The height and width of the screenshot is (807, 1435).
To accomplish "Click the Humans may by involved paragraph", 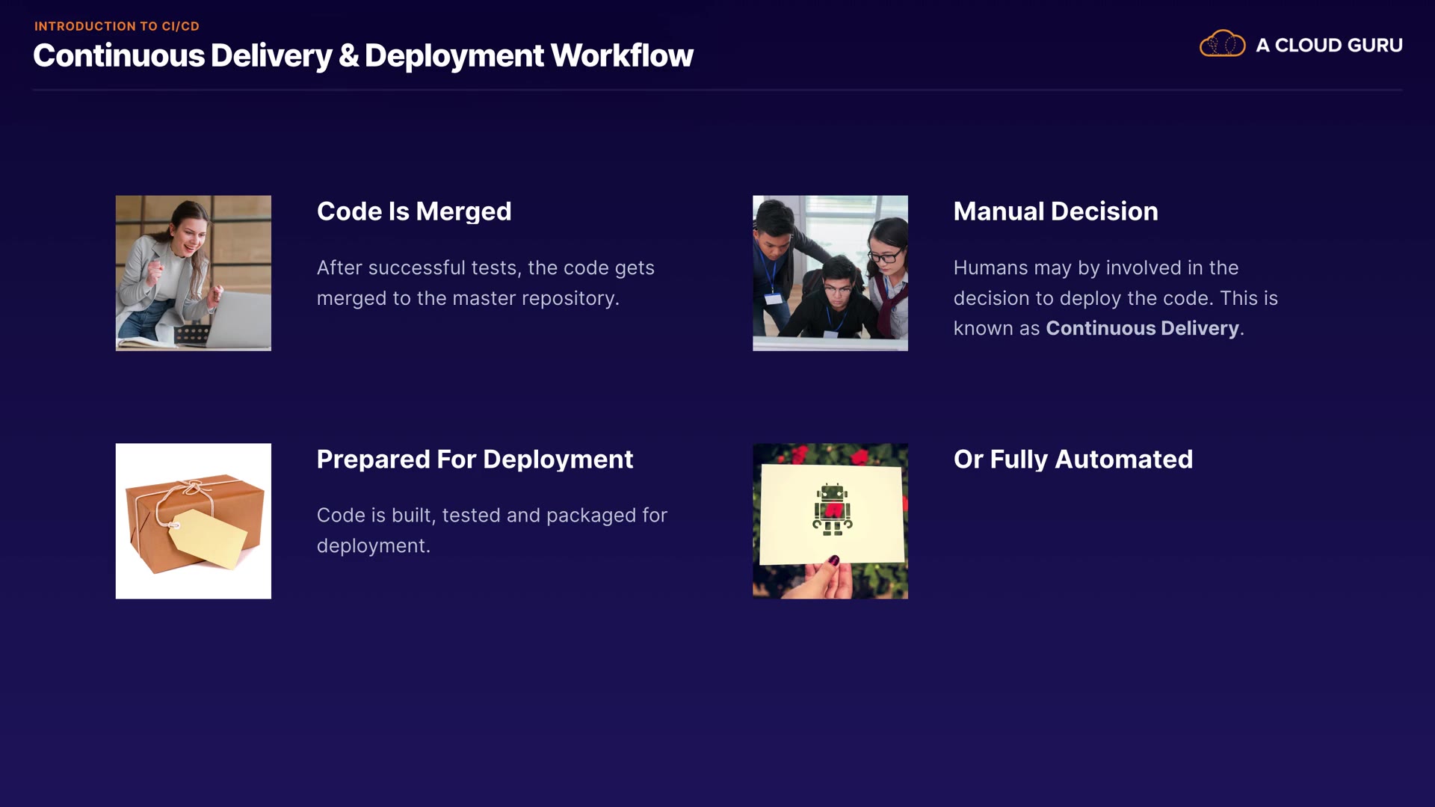I will (1115, 297).
